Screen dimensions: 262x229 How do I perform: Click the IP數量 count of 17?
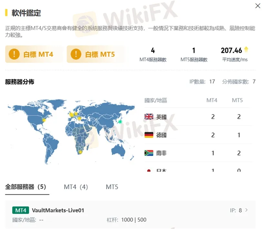pyautogui.click(x=212, y=81)
